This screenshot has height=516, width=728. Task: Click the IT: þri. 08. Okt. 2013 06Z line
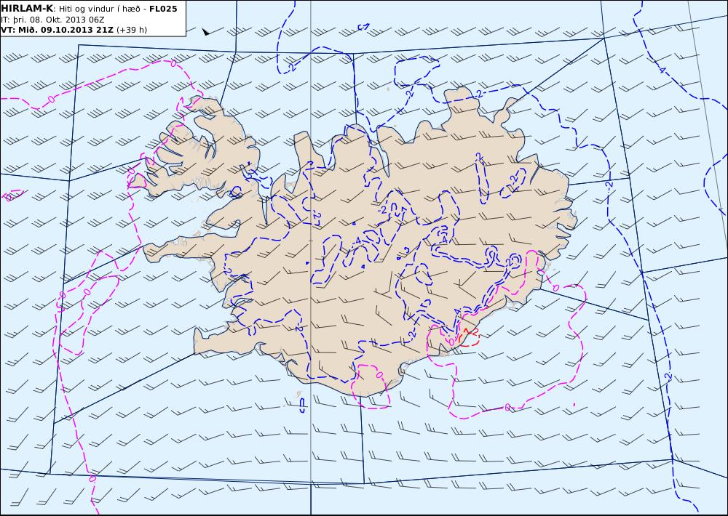point(52,20)
